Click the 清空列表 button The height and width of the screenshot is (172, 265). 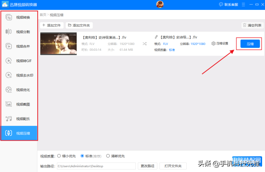coord(252,25)
